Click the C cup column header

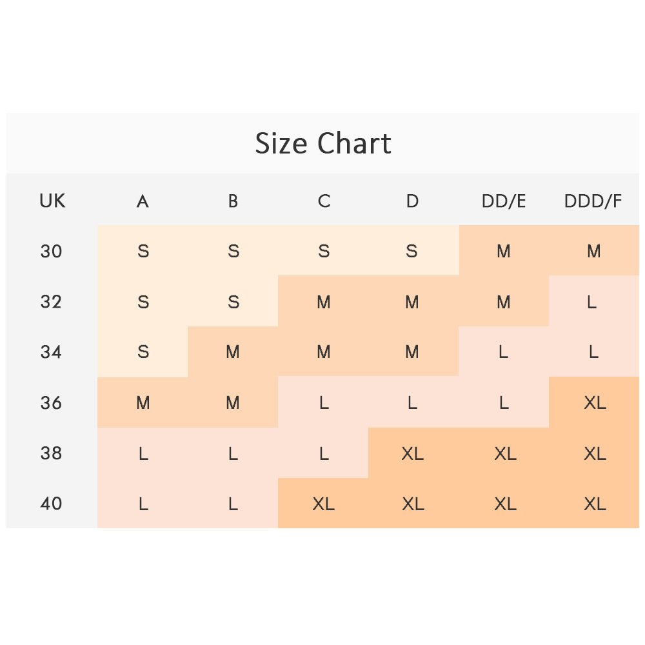pyautogui.click(x=324, y=201)
